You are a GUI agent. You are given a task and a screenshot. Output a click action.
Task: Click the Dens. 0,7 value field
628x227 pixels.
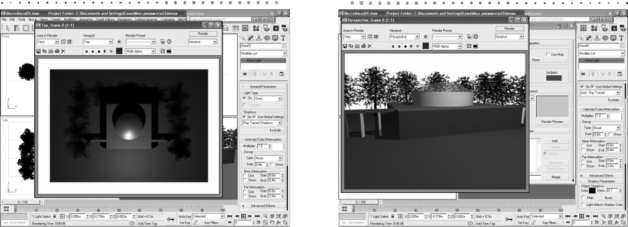pyautogui.click(x=612, y=191)
